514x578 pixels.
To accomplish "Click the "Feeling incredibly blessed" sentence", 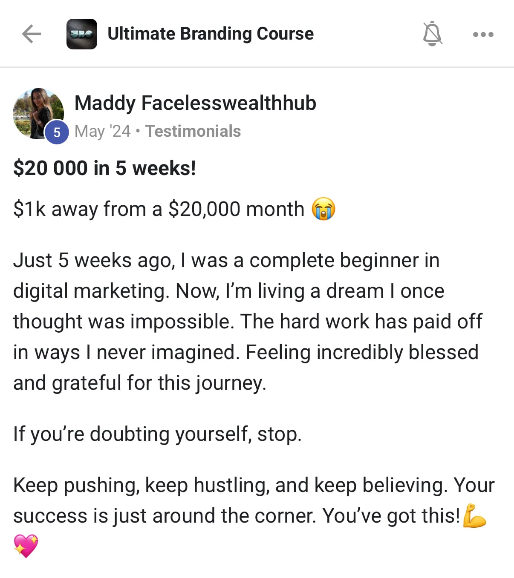I will [362, 352].
